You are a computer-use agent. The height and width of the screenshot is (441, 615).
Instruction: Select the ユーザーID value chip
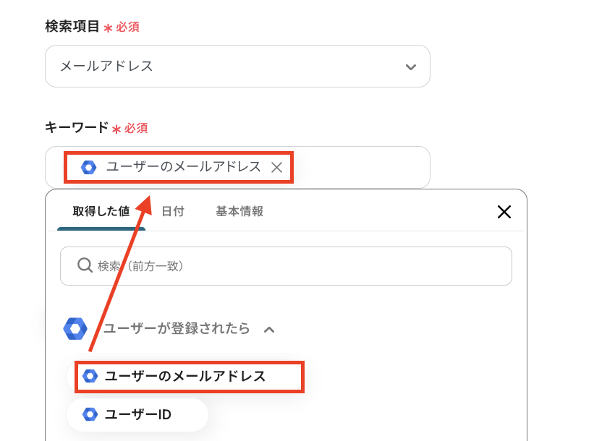[137, 414]
